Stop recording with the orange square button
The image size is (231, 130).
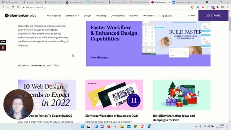3,48
